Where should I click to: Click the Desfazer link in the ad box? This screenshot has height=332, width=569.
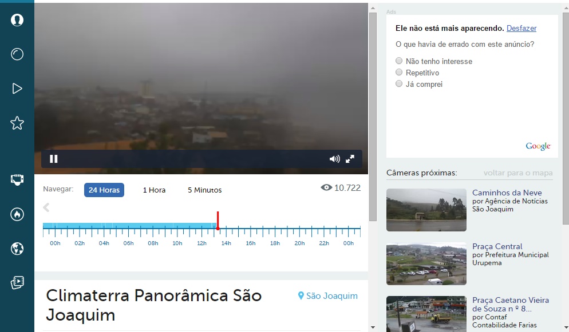coord(521,28)
